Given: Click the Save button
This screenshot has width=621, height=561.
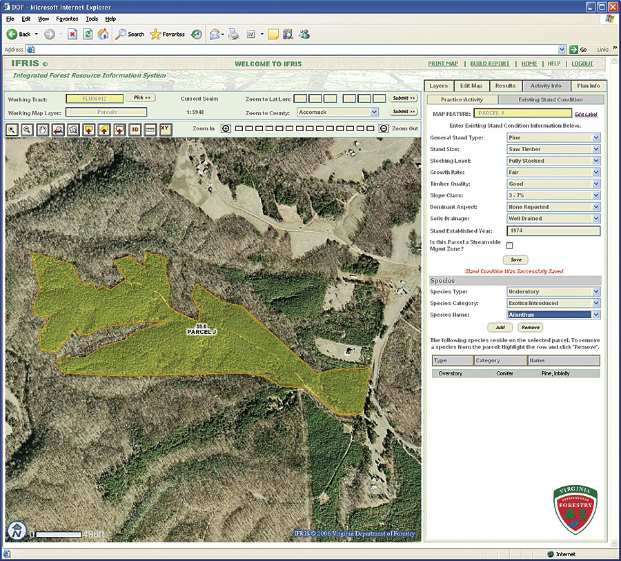Looking at the screenshot, I should click(x=515, y=260).
